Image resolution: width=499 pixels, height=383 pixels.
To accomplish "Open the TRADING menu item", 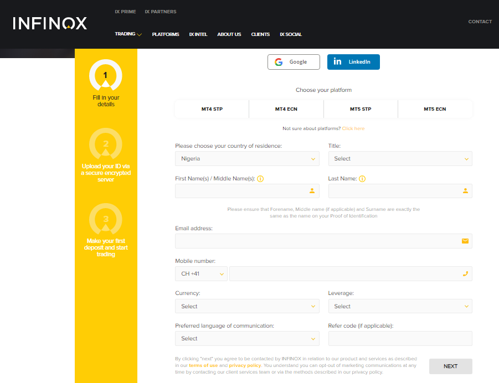I will point(125,34).
